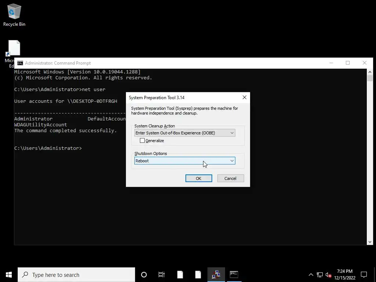Open the network status tray icon
Viewport: 376px width, 282px height.
320,275
